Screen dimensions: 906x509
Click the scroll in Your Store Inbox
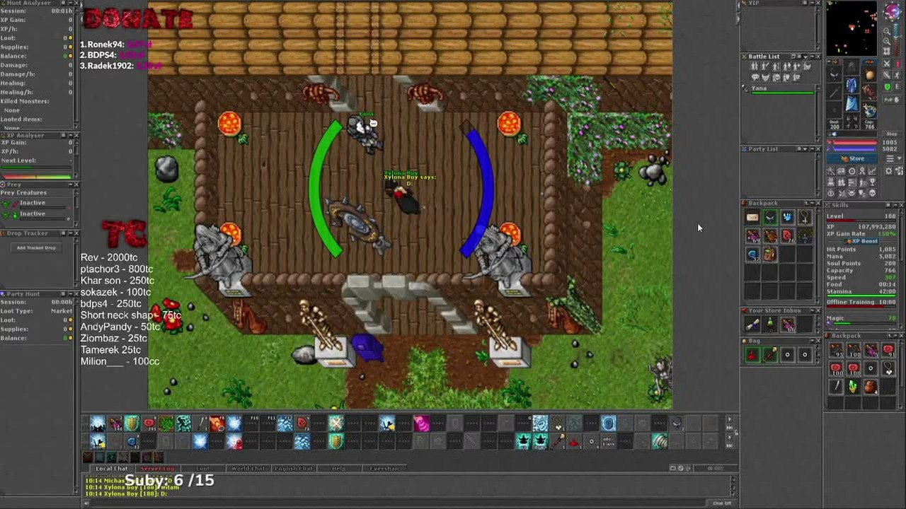(752, 324)
